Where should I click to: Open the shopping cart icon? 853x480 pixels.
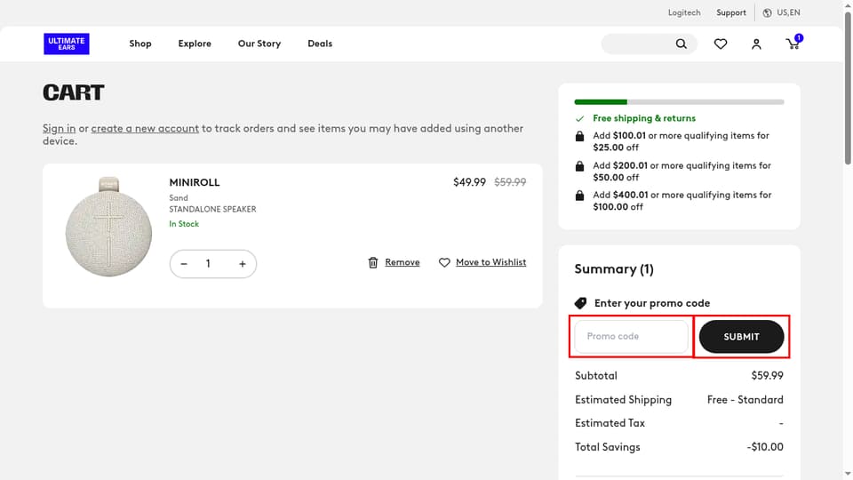[x=793, y=43]
